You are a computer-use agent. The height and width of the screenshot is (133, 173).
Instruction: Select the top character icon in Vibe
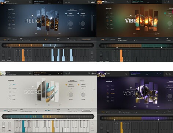click(x=107, y=13)
